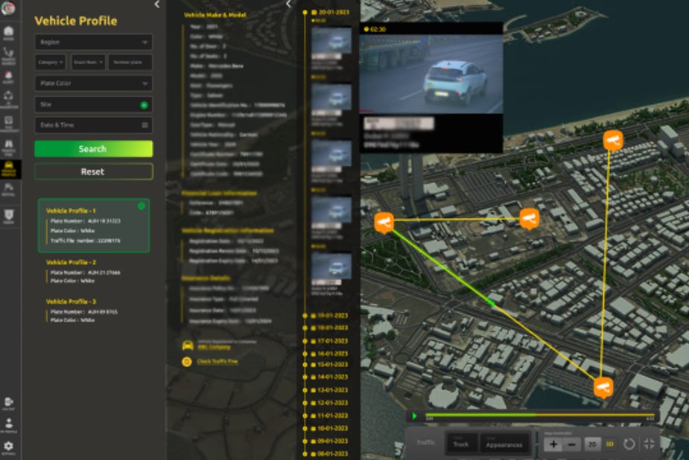Click the rotate map icon
Image resolution: width=689 pixels, height=460 pixels.
[629, 444]
